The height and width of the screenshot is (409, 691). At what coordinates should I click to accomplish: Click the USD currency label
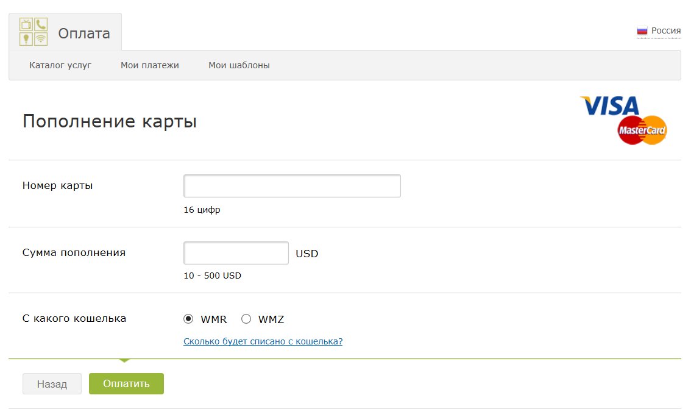pos(307,254)
